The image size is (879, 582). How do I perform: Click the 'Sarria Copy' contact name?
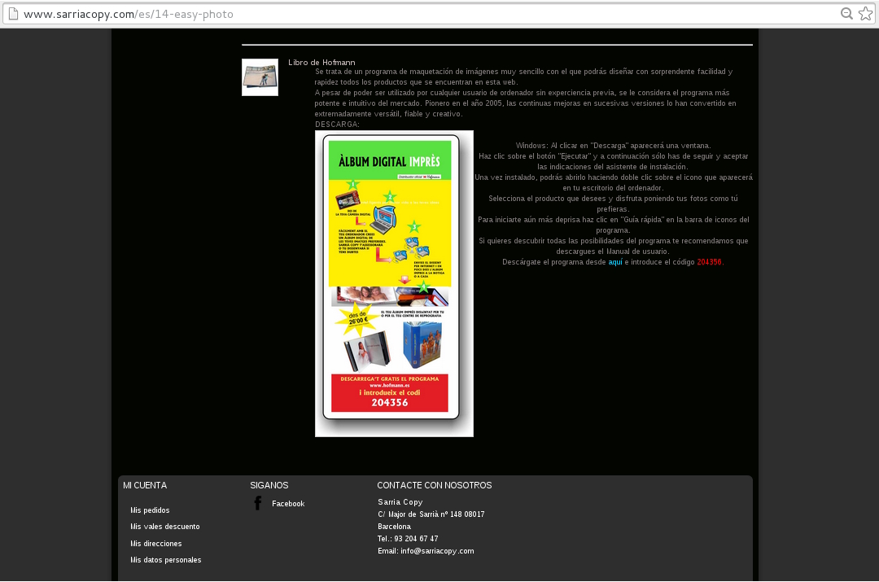coord(400,501)
